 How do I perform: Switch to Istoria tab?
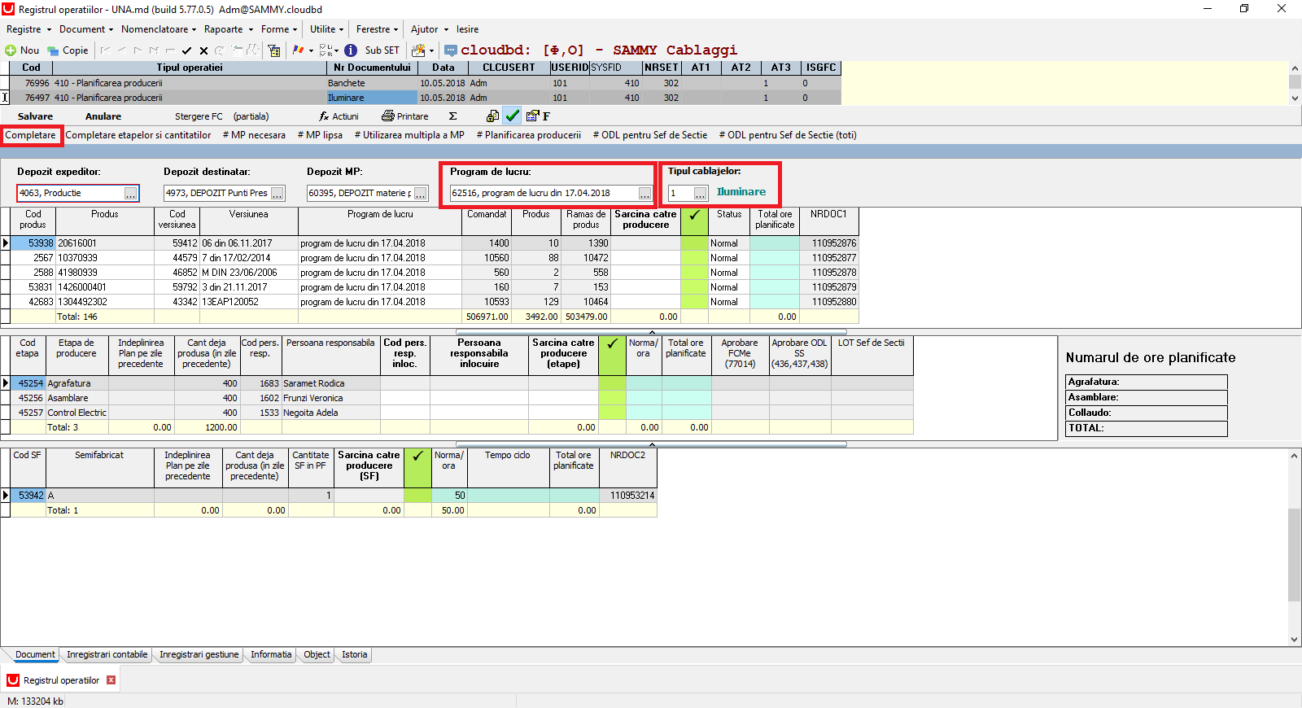354,654
